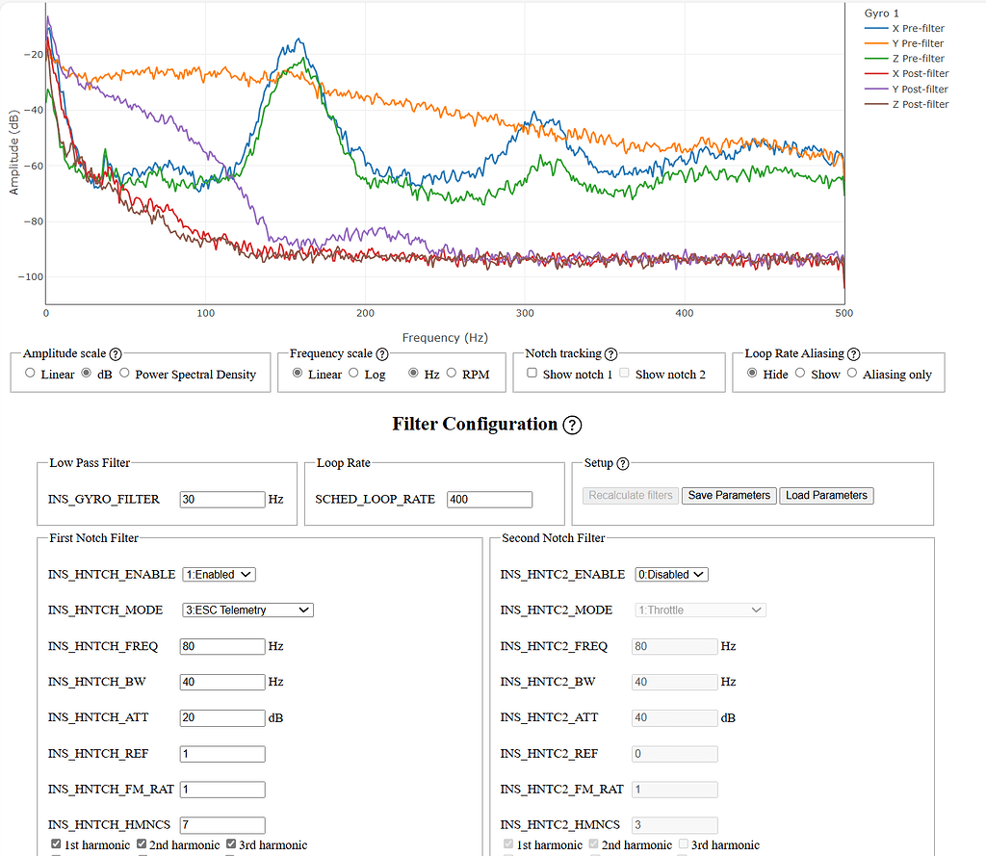Screen dimensions: 986x856
Task: Open the Filter Configuration help tooltip
Action: pos(573,424)
